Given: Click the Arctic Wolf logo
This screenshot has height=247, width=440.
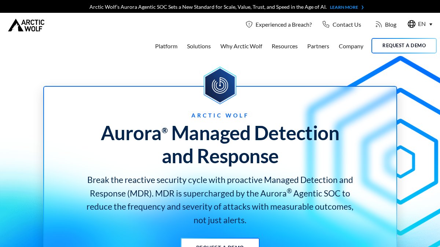Looking at the screenshot, I should point(26,25).
